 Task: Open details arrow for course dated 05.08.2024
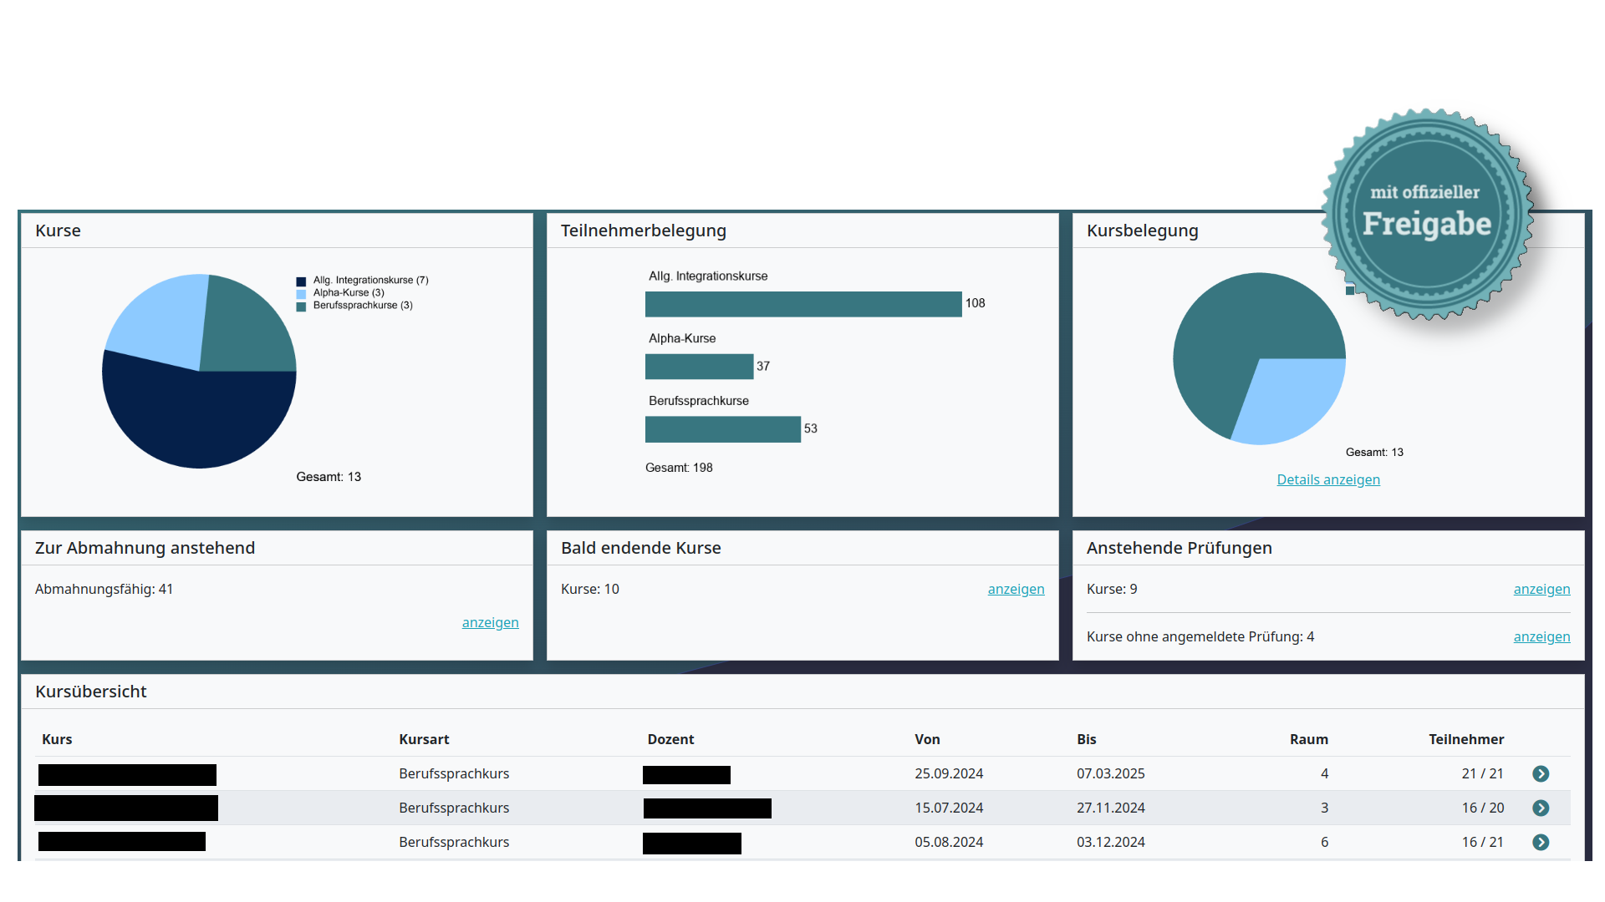click(1541, 843)
